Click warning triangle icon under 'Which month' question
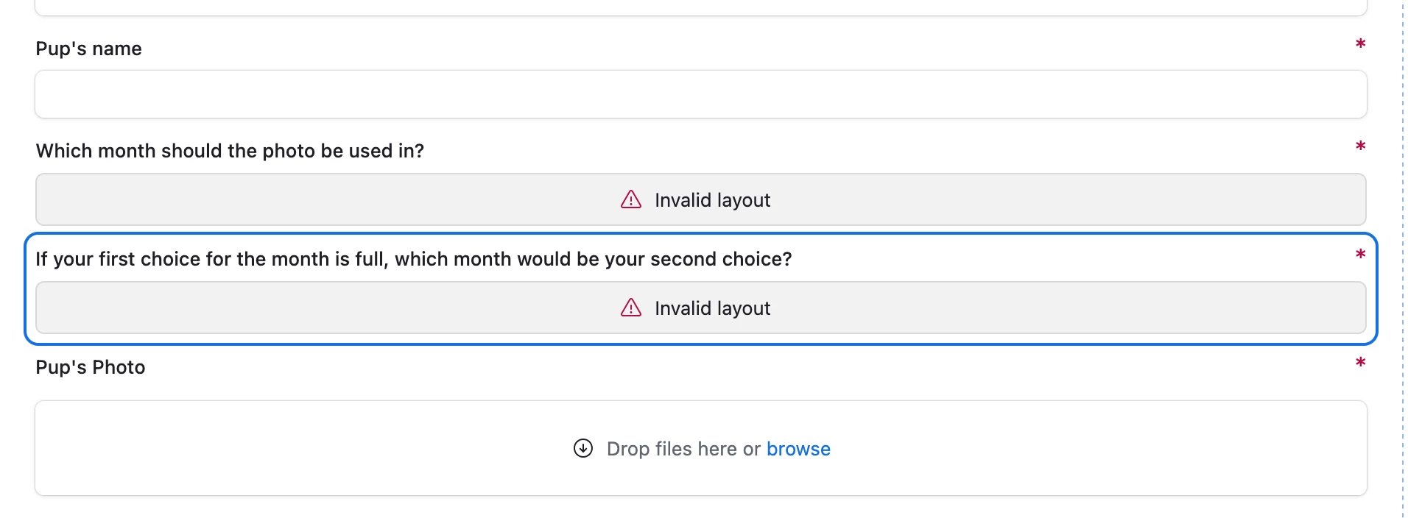This screenshot has width=1408, height=518. click(x=631, y=199)
